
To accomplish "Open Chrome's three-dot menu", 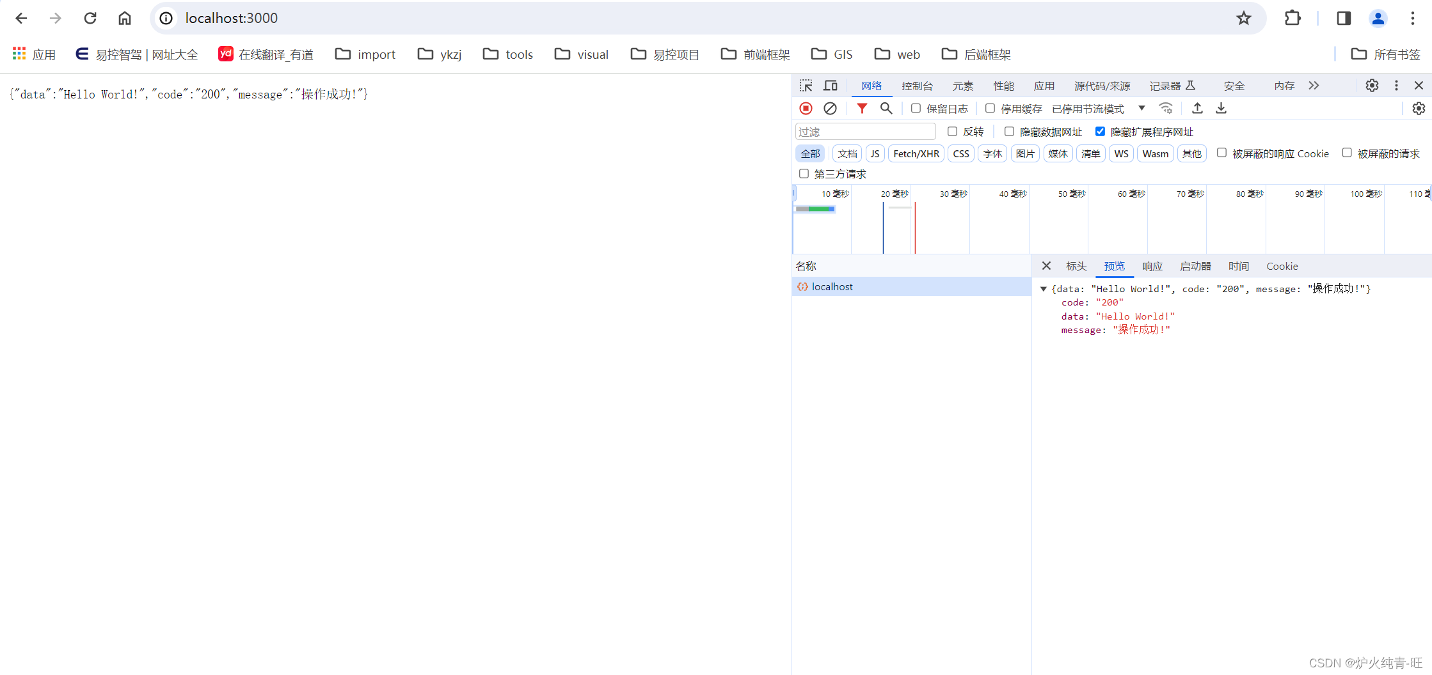I will coord(1413,18).
